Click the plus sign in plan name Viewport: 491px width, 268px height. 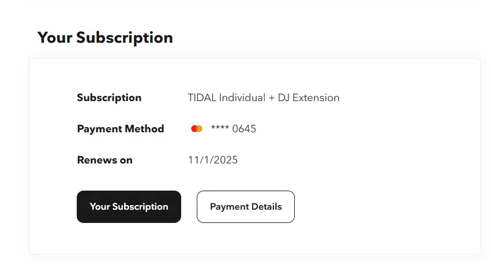pos(272,98)
